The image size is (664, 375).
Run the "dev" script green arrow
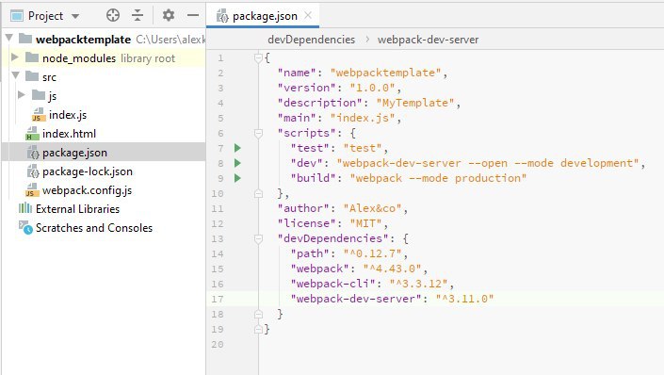pos(237,163)
